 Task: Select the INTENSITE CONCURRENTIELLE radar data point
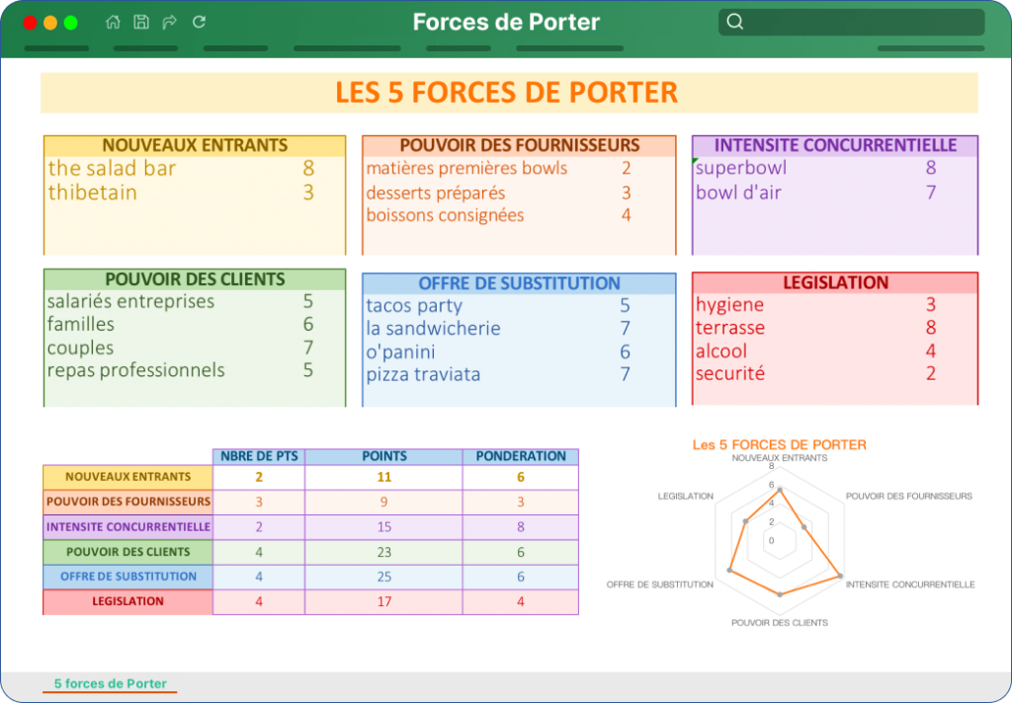tap(840, 576)
